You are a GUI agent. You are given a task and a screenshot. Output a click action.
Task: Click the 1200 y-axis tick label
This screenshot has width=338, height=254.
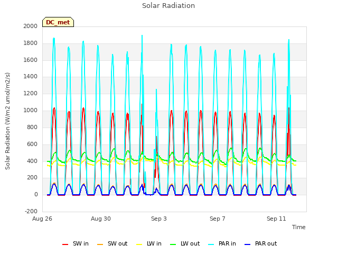[x=31, y=94]
